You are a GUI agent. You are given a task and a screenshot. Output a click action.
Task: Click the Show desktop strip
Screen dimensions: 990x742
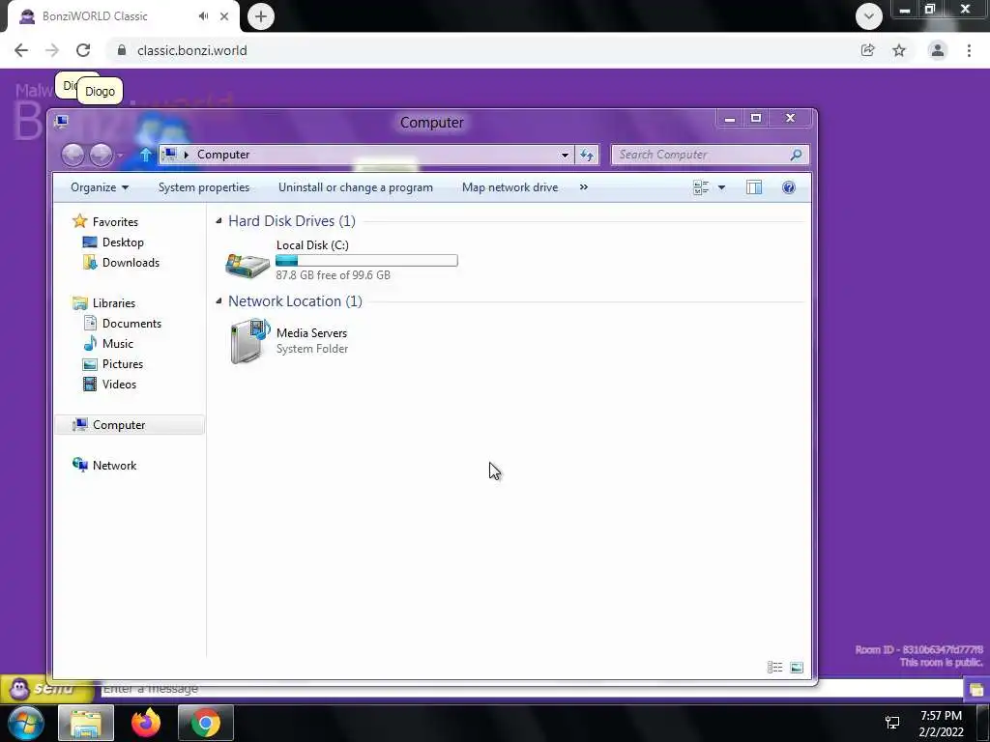pyautogui.click(x=983, y=723)
